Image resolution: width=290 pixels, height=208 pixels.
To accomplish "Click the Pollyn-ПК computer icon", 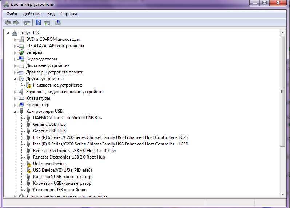I will [x=15, y=33].
